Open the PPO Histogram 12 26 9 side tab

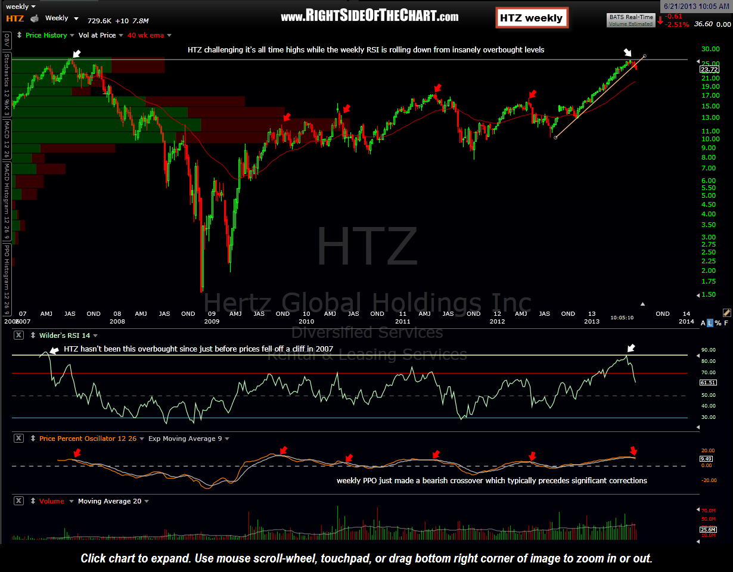pos(6,279)
